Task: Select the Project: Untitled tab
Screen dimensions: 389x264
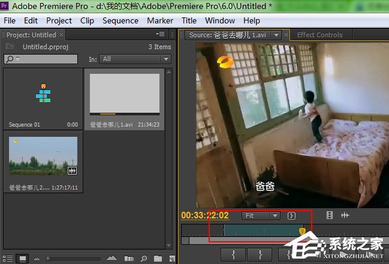Action: coord(32,35)
